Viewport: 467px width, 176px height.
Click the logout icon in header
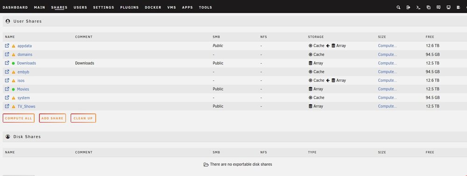click(408, 7)
